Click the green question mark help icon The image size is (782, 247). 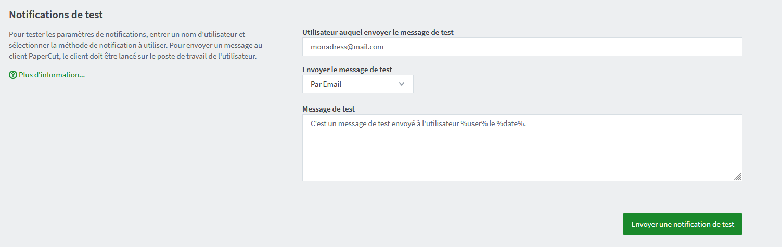pyautogui.click(x=13, y=75)
